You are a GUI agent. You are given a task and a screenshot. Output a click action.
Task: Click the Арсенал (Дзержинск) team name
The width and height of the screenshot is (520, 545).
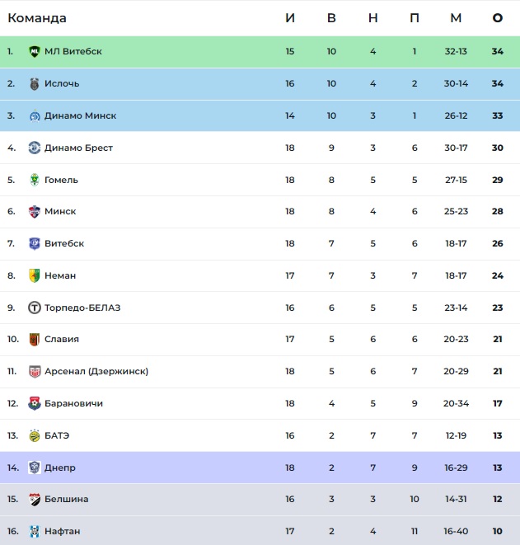click(96, 371)
